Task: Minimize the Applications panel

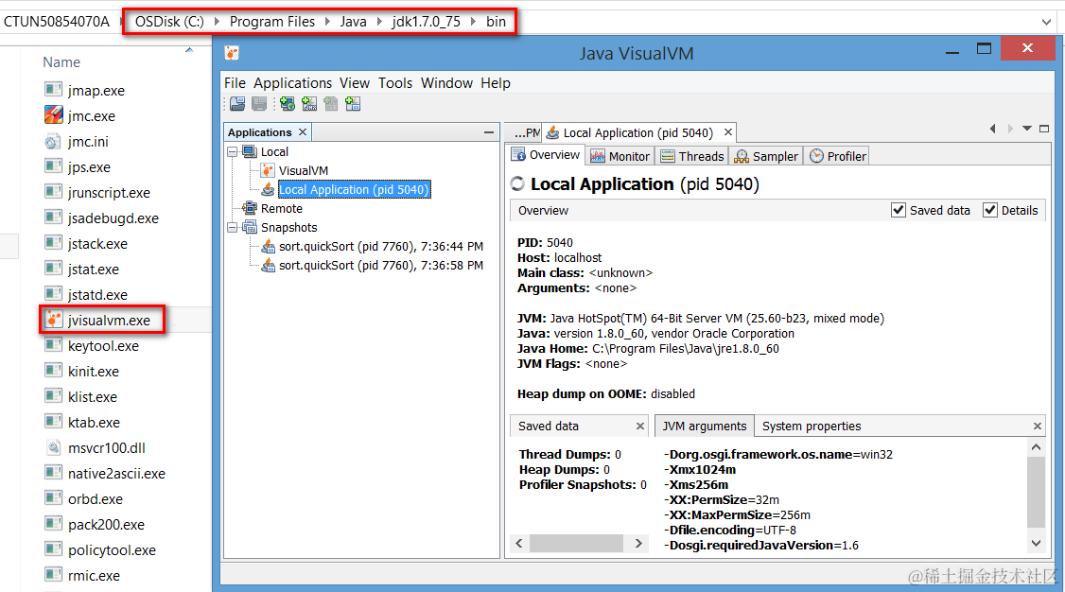Action: click(x=488, y=132)
